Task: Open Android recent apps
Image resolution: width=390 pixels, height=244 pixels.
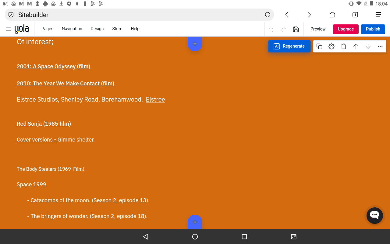Action: pyautogui.click(x=244, y=237)
